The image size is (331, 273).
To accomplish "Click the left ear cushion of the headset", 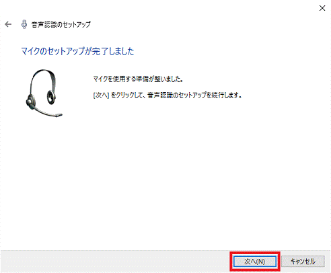I will [x=30, y=102].
